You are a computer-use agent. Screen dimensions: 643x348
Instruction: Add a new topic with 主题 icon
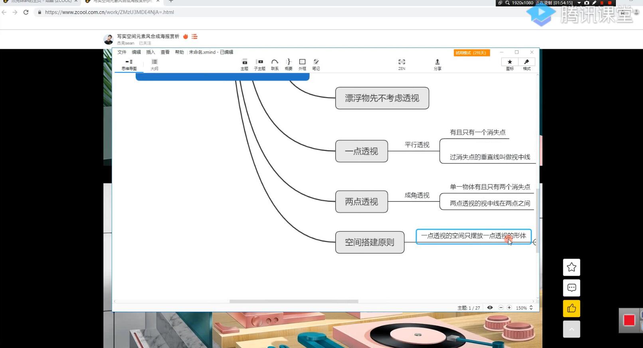pos(244,64)
